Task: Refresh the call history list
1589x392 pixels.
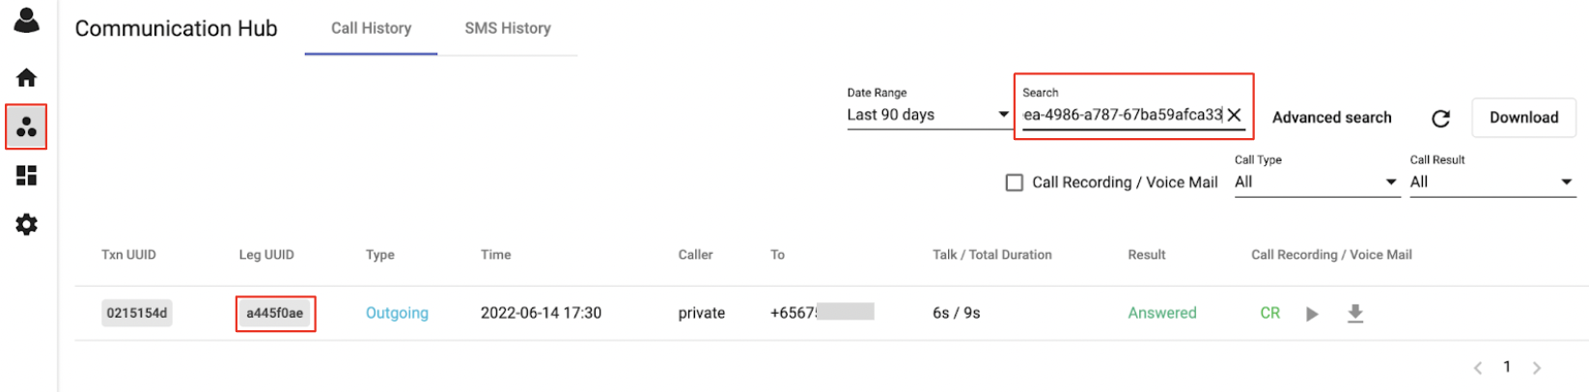Action: pyautogui.click(x=1440, y=118)
